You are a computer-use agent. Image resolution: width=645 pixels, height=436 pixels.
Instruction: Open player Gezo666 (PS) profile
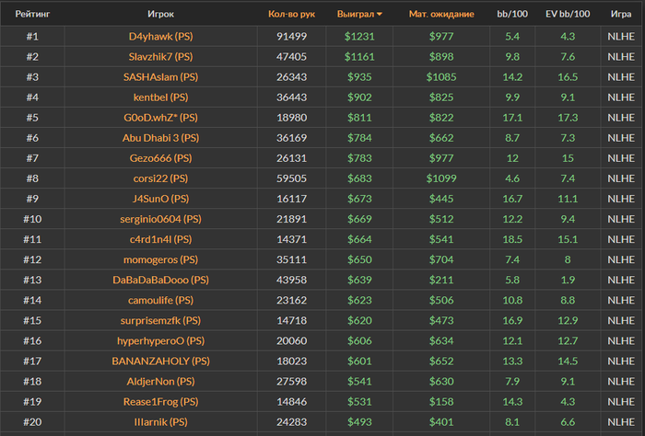(x=161, y=158)
